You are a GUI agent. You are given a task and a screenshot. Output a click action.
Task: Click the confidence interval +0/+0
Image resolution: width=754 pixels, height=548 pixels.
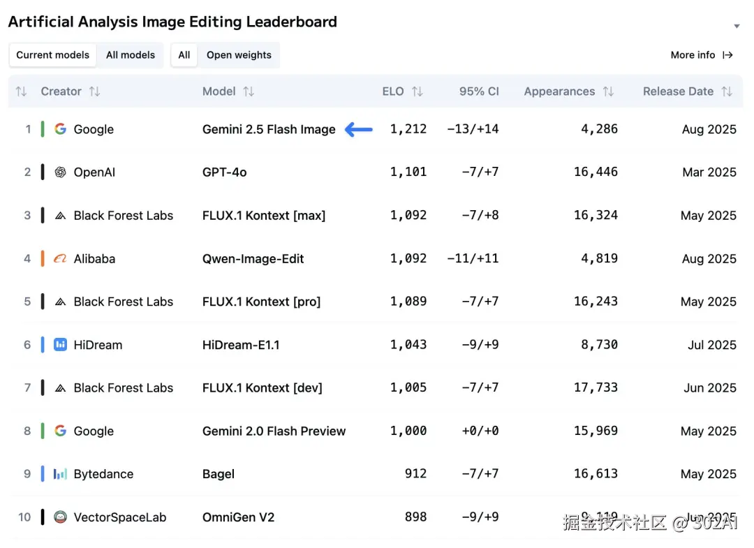(x=480, y=430)
